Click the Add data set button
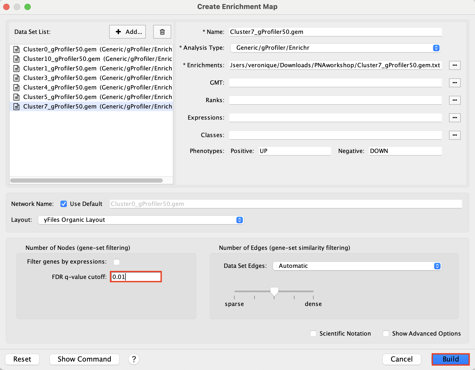475x370 pixels. coord(127,32)
